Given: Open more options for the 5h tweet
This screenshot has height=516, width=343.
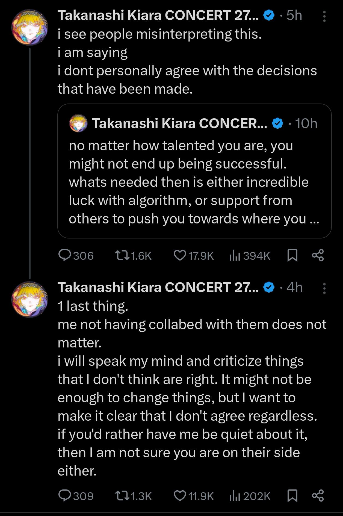Looking at the screenshot, I should (324, 16).
